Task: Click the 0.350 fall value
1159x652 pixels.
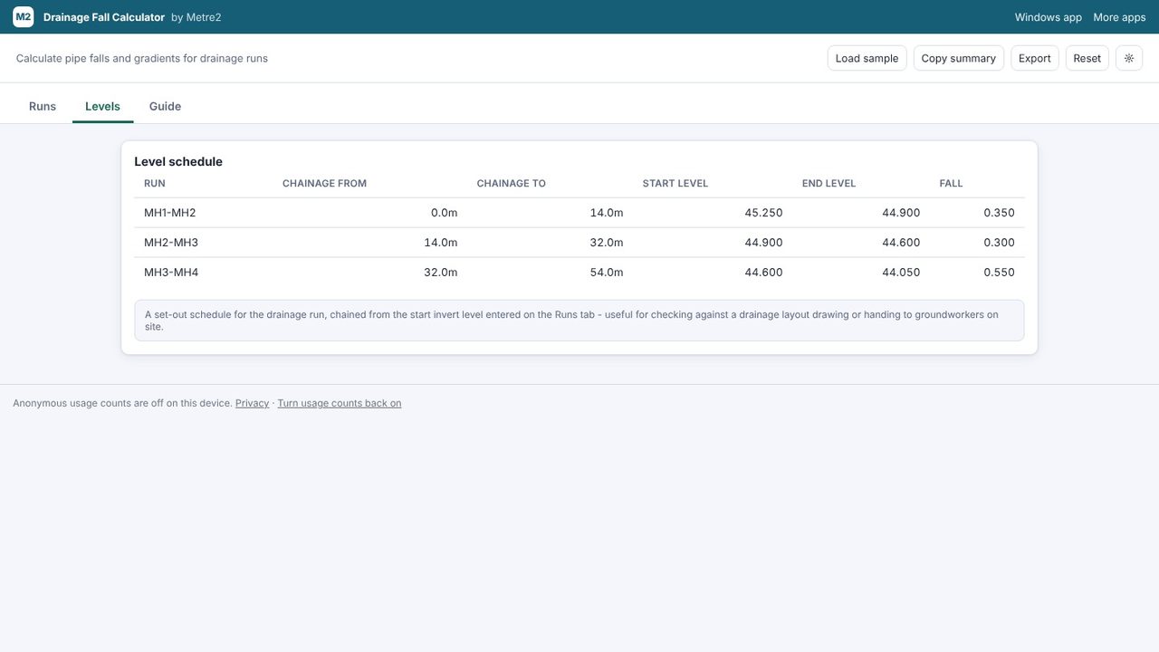Action: (999, 213)
